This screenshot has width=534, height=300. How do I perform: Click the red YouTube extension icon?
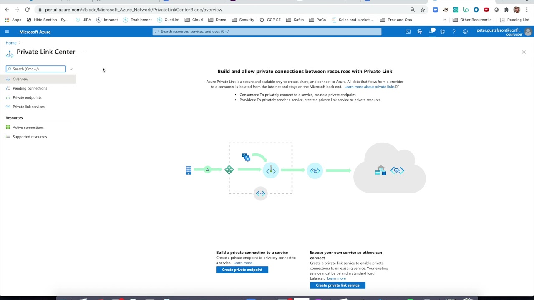(486, 10)
